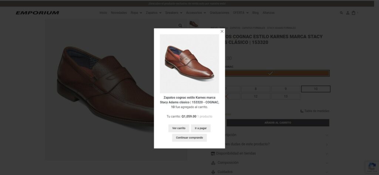Open the user account icon
Screen dimensions: 379x175
pos(348,13)
